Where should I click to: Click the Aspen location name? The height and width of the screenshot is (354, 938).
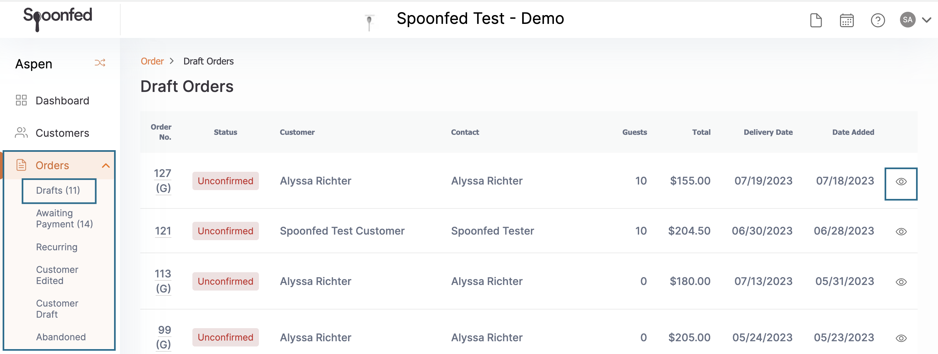(33, 64)
